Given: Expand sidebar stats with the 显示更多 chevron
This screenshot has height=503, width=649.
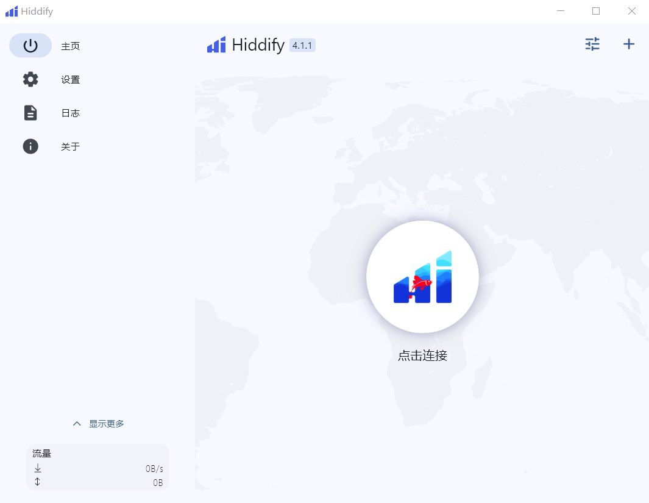Looking at the screenshot, I should pyautogui.click(x=77, y=424).
